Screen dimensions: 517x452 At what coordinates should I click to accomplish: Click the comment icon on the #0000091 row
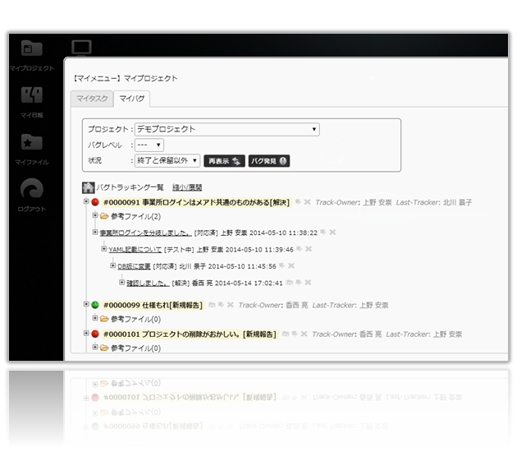click(298, 201)
